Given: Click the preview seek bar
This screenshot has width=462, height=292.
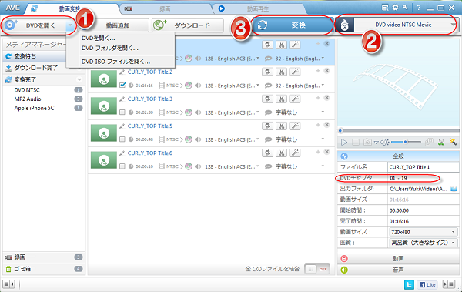Looking at the screenshot, I should [x=398, y=130].
